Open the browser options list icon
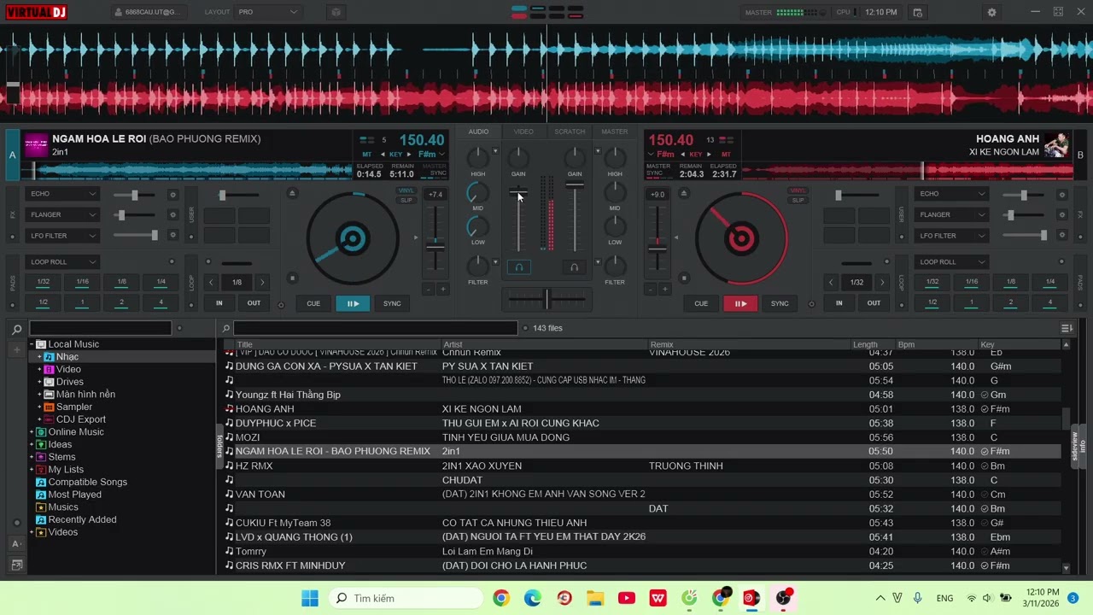The height and width of the screenshot is (615, 1093). click(1067, 328)
